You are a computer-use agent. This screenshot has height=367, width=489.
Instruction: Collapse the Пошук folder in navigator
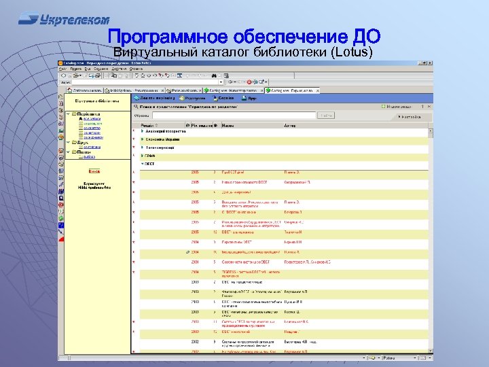(x=69, y=152)
